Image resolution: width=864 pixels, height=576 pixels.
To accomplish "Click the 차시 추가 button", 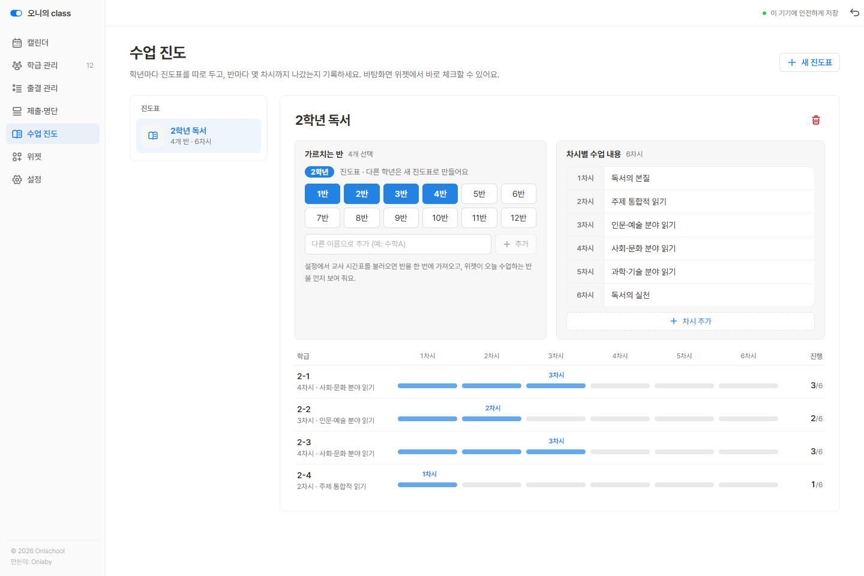I will click(x=691, y=321).
